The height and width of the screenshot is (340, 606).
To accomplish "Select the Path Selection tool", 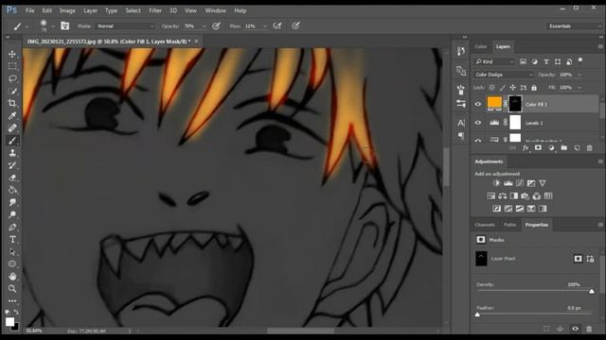I will tap(12, 252).
